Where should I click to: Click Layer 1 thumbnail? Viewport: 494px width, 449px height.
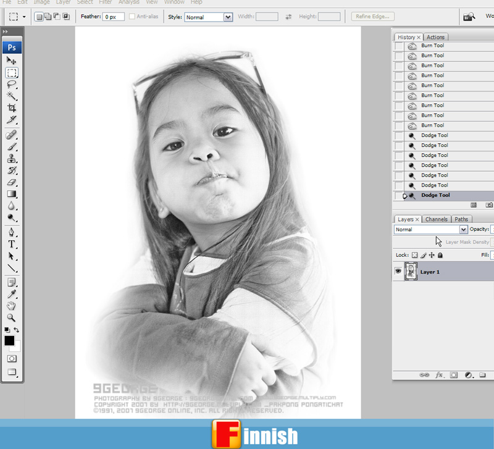pyautogui.click(x=411, y=271)
